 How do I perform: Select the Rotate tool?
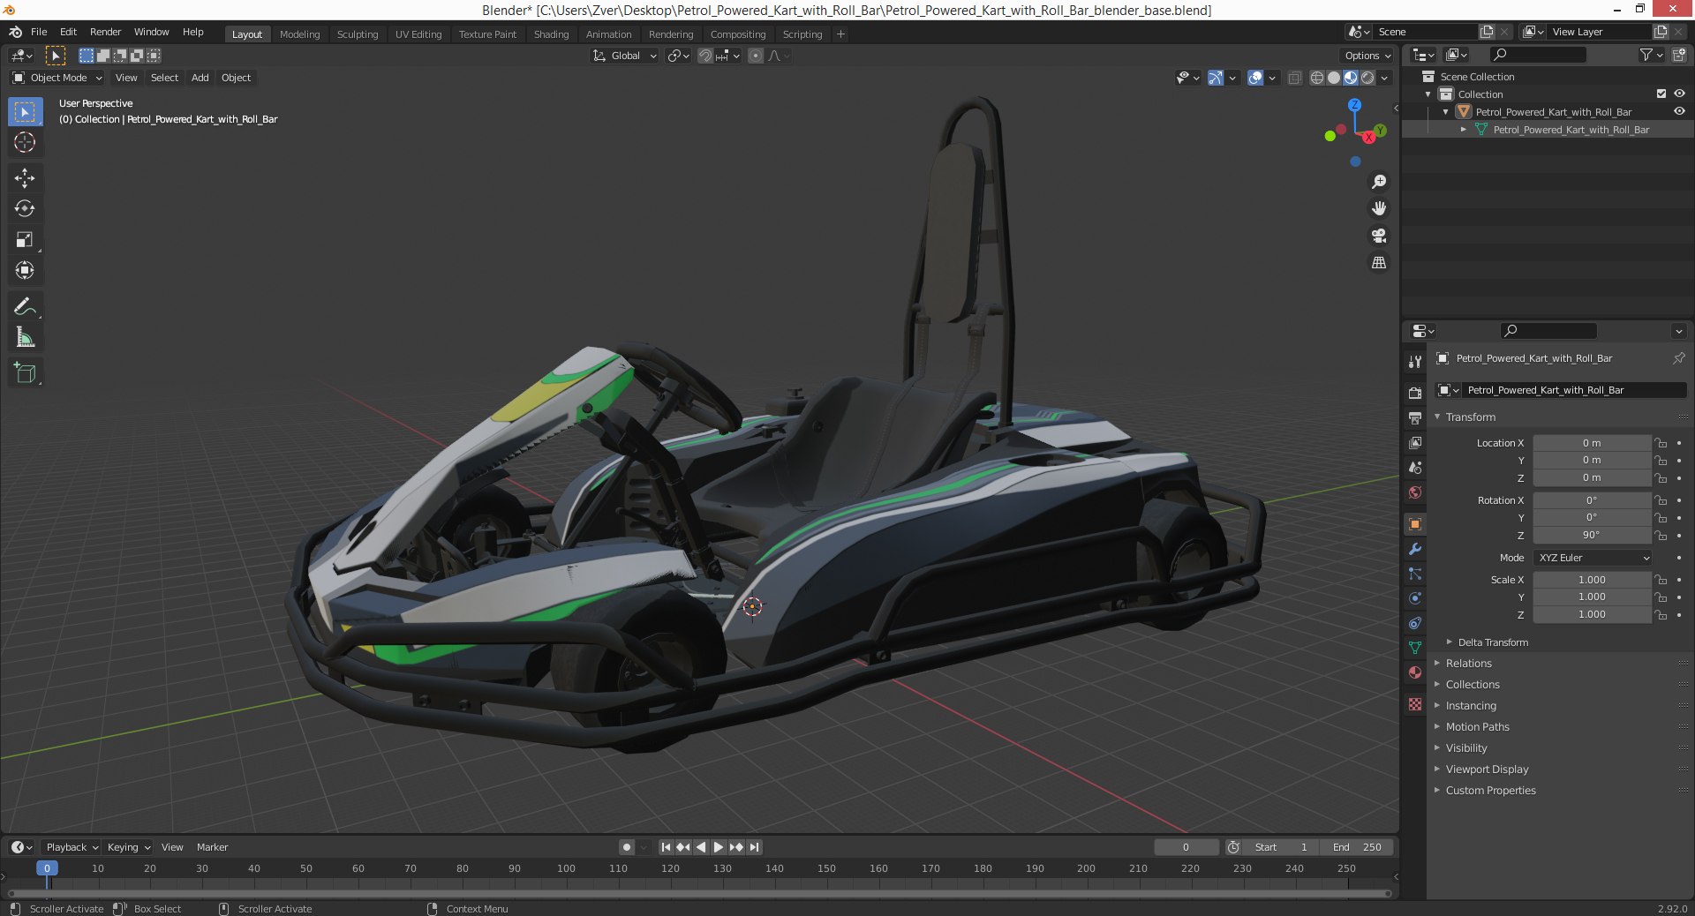click(25, 209)
